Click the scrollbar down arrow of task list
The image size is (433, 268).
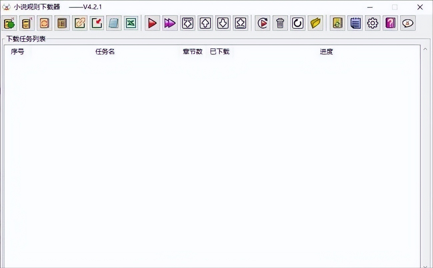425,266
